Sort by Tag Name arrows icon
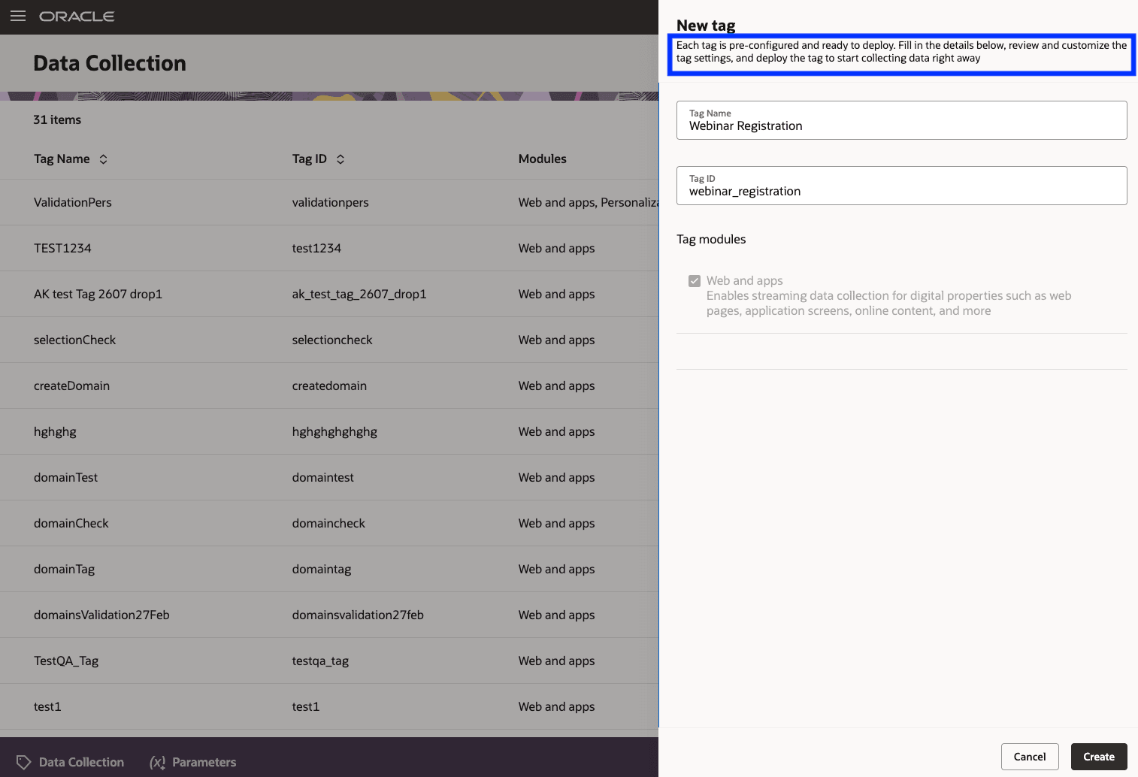The width and height of the screenshot is (1138, 777). tap(104, 159)
